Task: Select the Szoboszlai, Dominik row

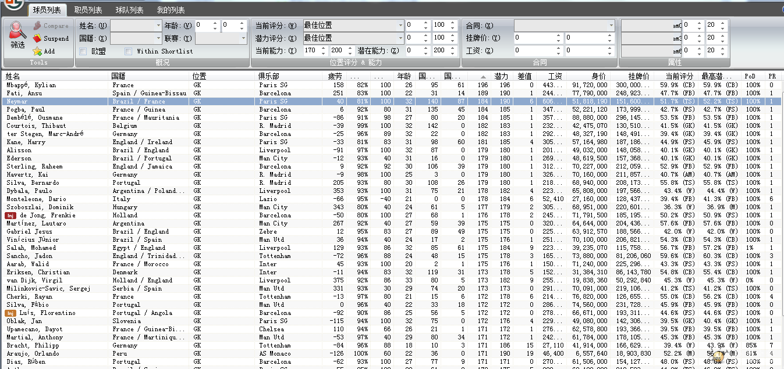Action: (x=392, y=207)
